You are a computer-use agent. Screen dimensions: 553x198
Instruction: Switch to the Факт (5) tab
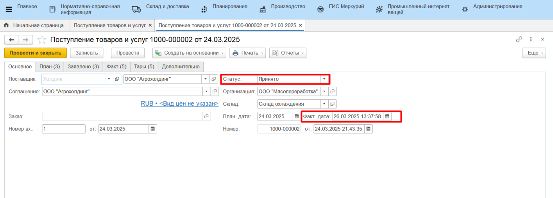click(116, 67)
